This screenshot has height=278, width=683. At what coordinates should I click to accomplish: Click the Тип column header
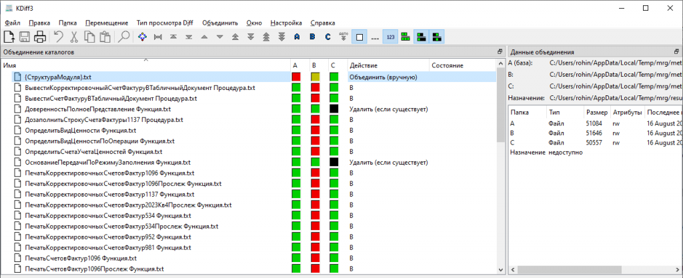pos(565,112)
